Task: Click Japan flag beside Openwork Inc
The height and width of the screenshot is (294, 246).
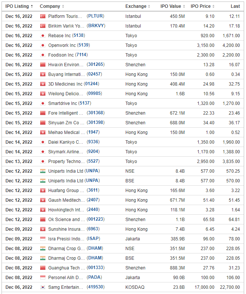Action: point(43,45)
